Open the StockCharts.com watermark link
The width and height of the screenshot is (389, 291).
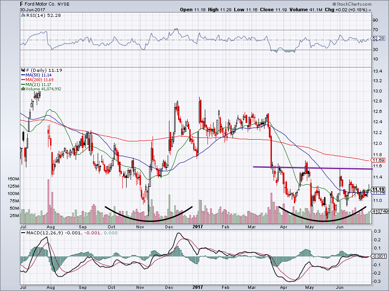352,4
